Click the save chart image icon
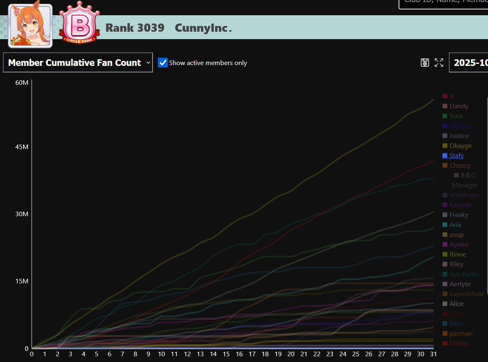The width and height of the screenshot is (488, 362). [425, 63]
